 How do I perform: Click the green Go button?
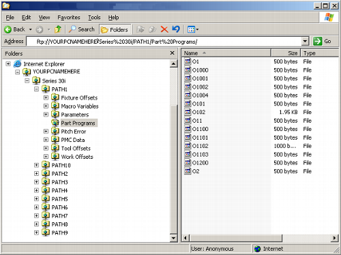pos(322,41)
